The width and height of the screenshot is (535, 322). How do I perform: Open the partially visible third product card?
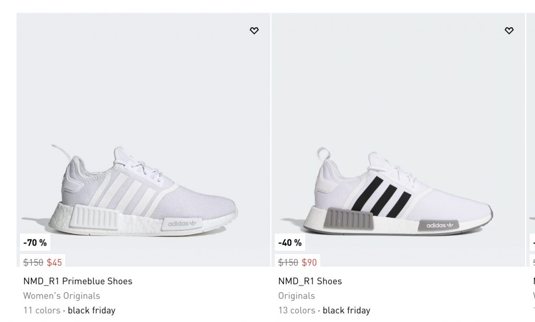(531, 157)
